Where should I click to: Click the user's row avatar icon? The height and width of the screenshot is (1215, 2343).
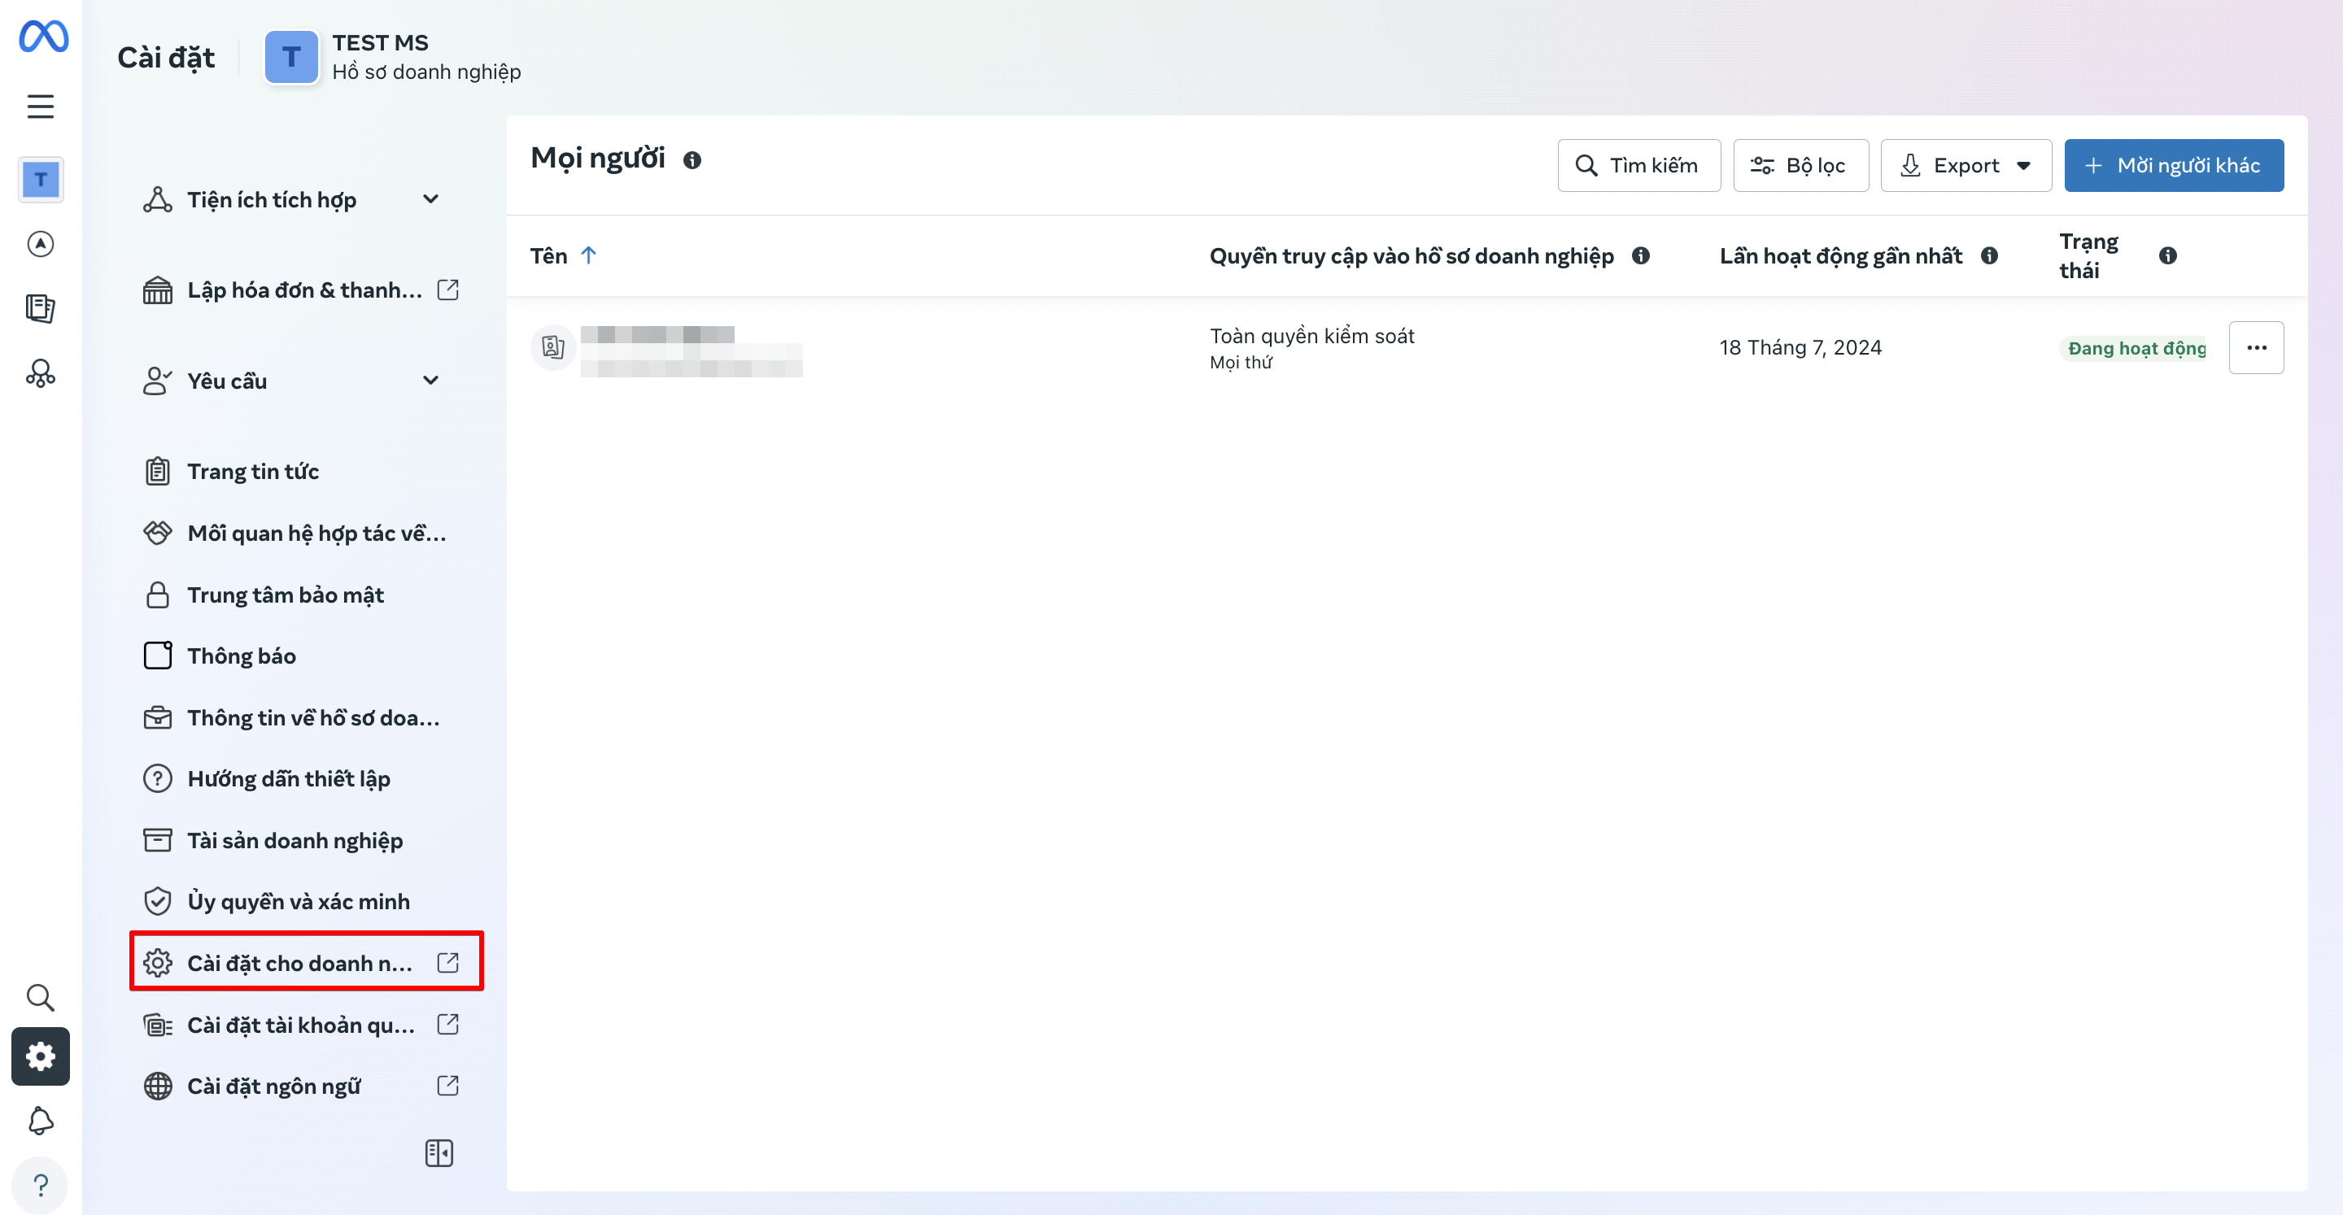point(553,347)
